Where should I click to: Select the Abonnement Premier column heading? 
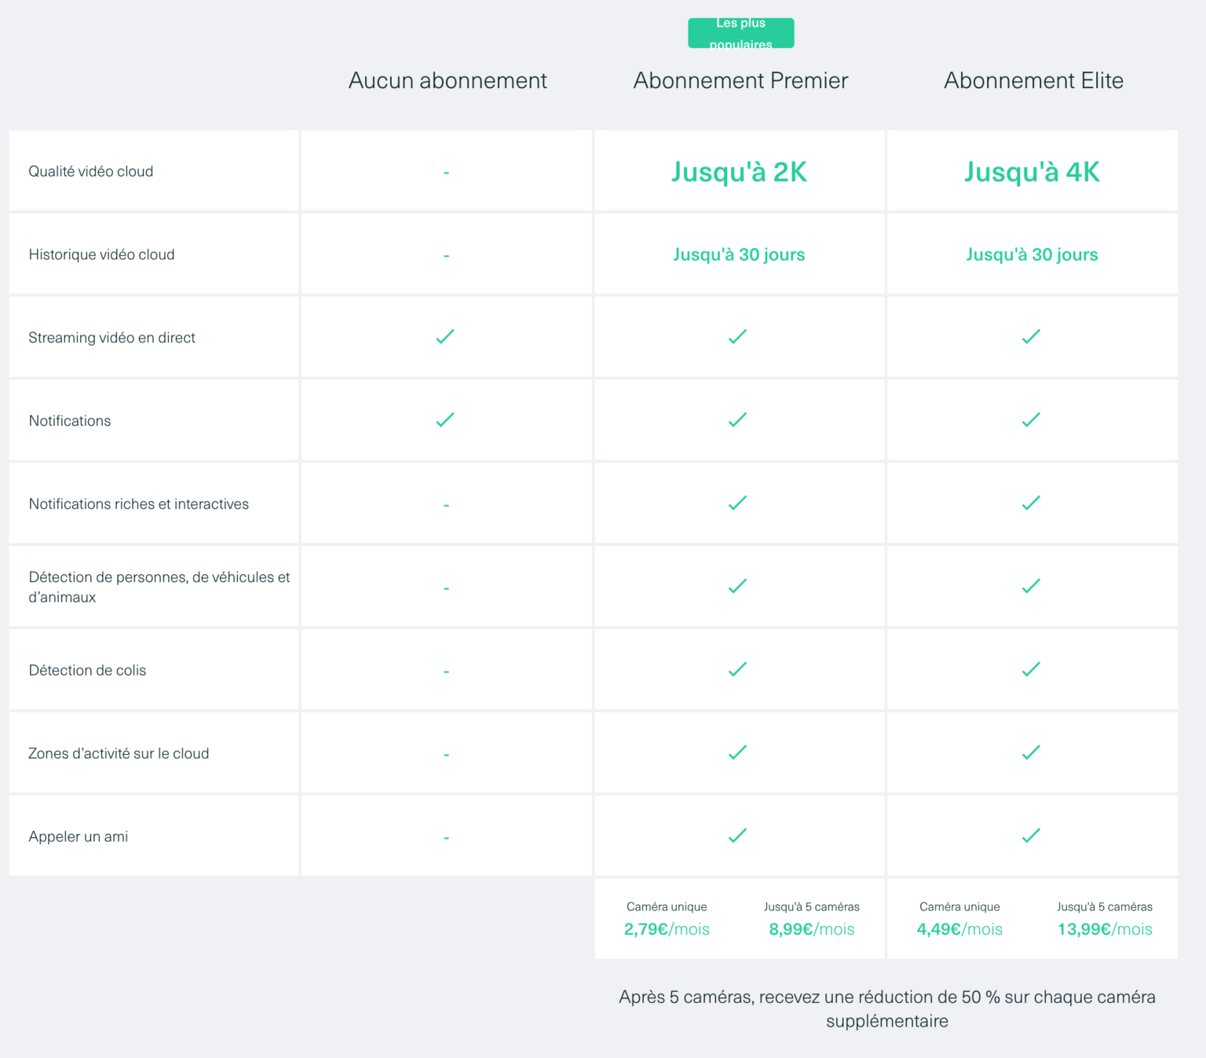point(741,80)
